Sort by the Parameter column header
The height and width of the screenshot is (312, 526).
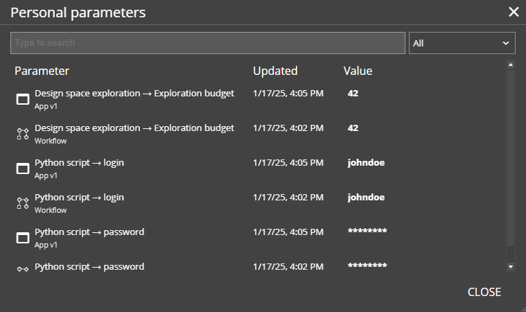pos(42,71)
